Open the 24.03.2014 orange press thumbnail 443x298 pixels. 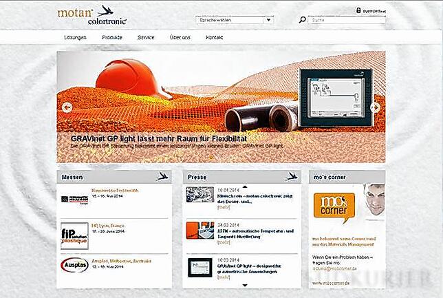[200, 231]
